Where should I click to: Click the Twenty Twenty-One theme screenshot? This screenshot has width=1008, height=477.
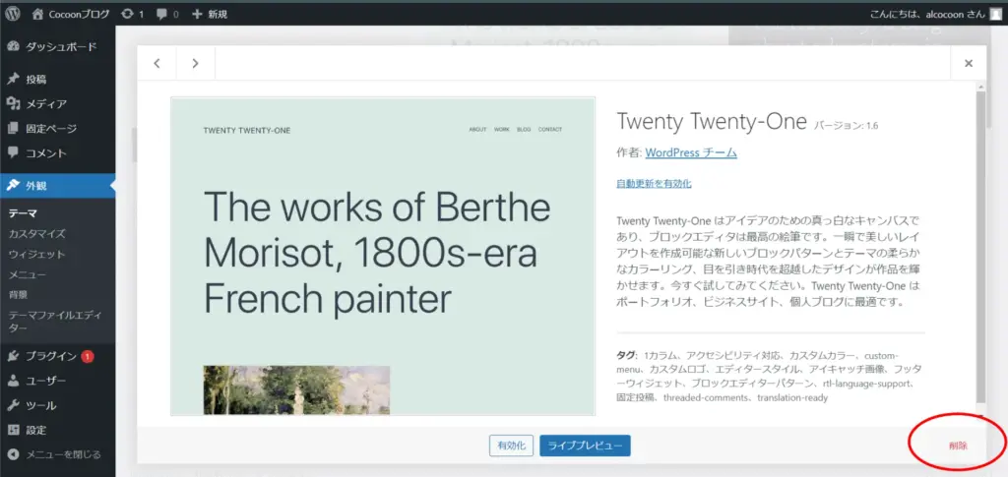point(383,256)
